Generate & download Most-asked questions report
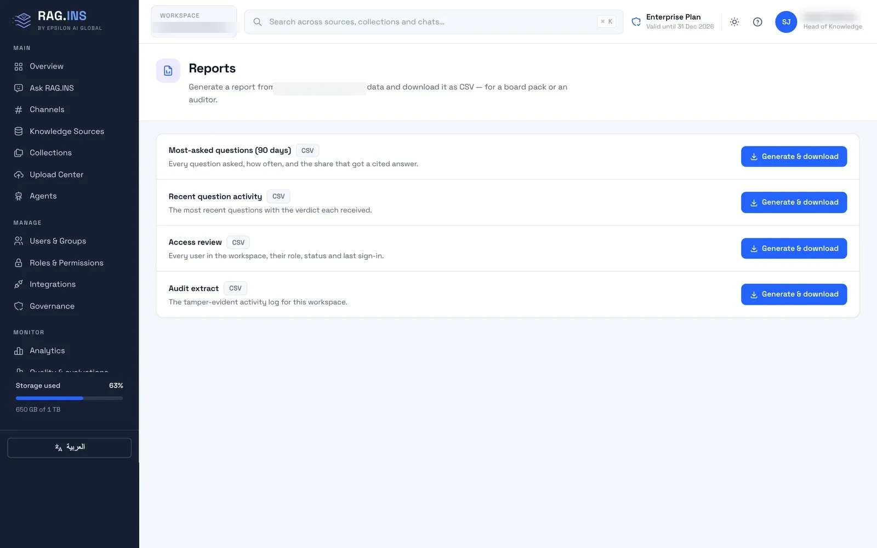877x548 pixels. (x=794, y=157)
